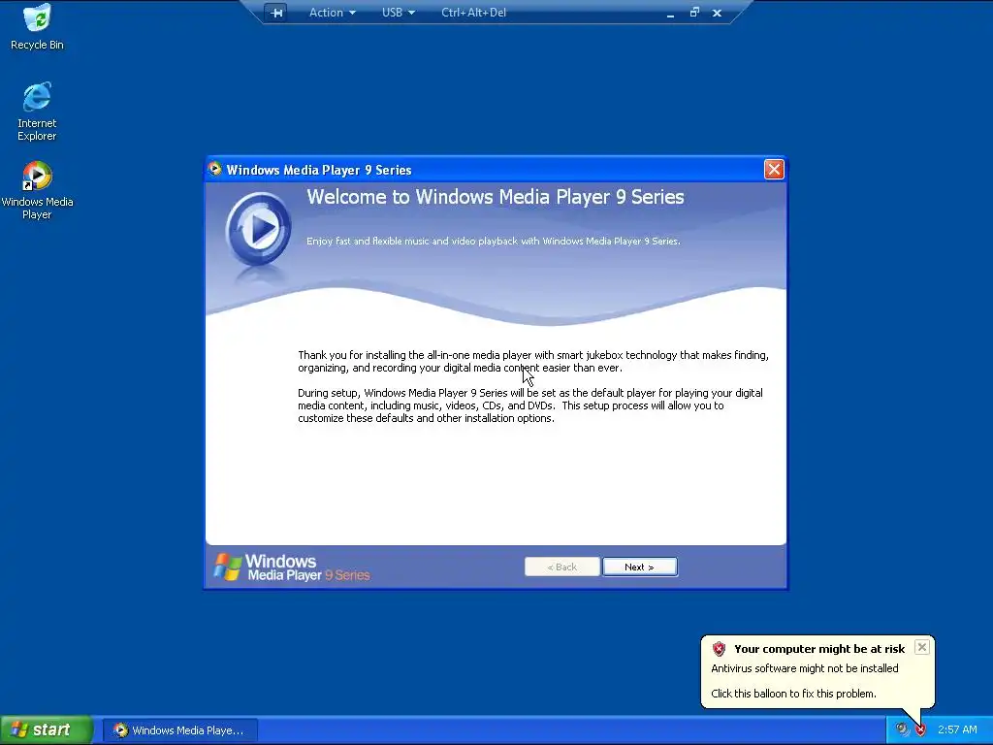
Task: Click 'Click this balloon to fix this problem' text
Action: pos(793,694)
